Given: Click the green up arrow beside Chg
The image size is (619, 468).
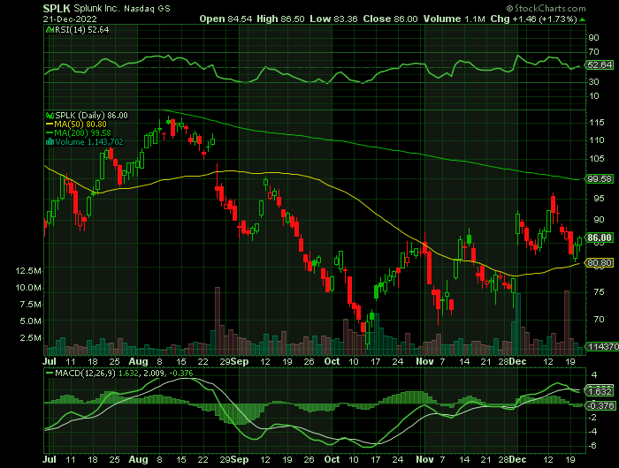Looking at the screenshot, I should tap(583, 19).
